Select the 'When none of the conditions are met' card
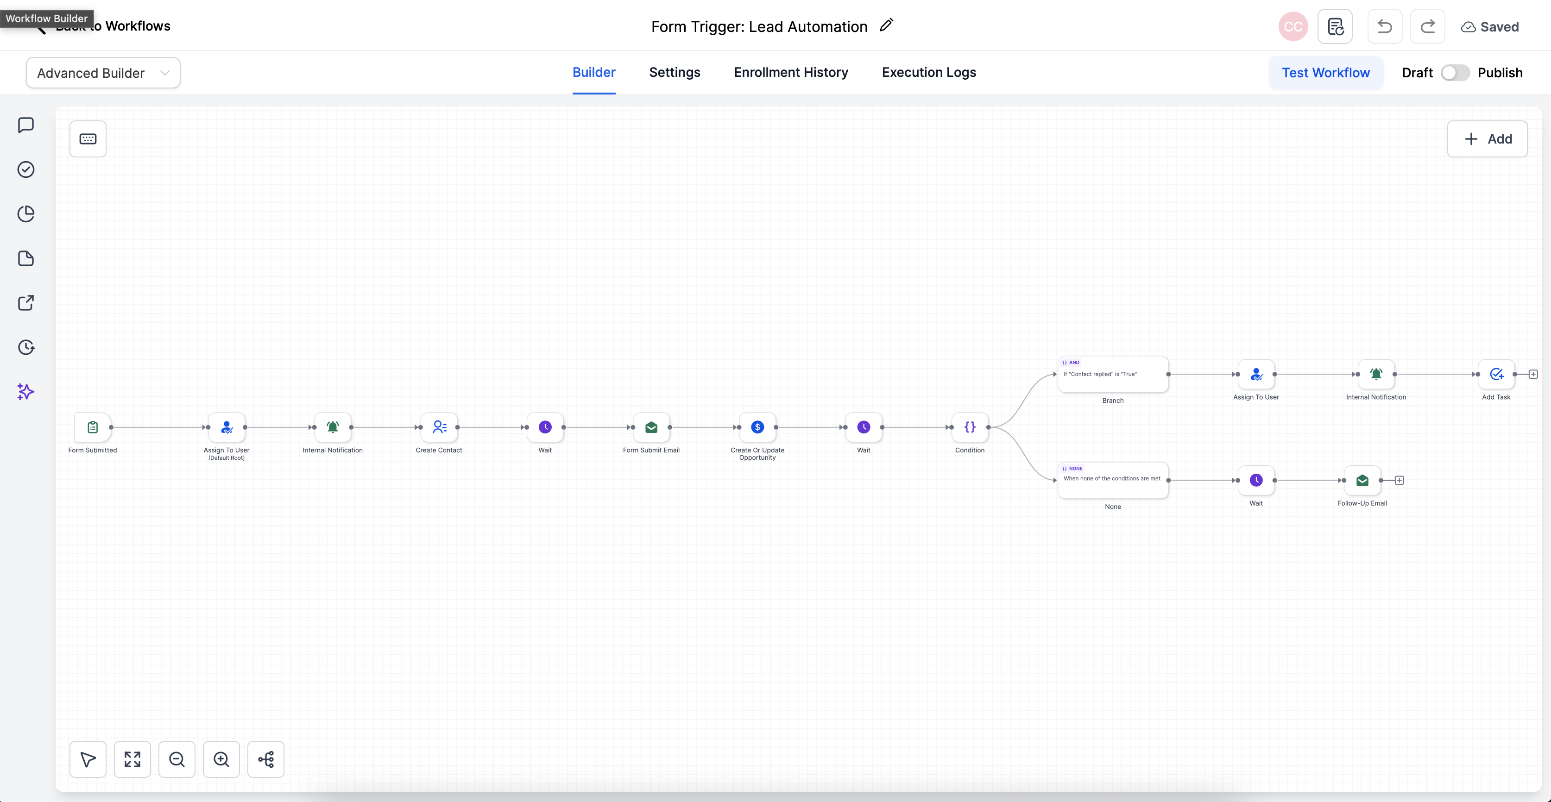 (x=1113, y=480)
